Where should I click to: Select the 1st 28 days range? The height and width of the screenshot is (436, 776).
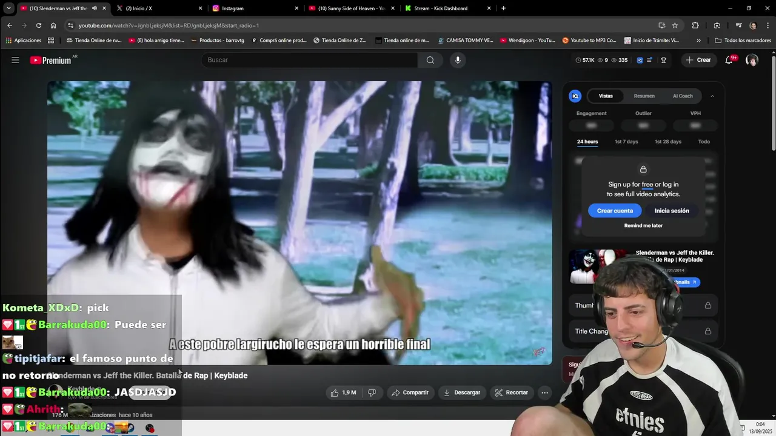pos(668,142)
